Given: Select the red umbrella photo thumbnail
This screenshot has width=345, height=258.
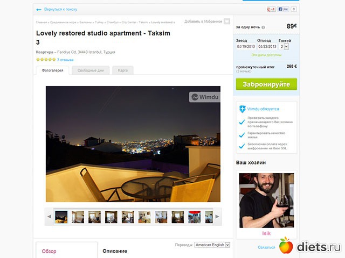Looking at the screenshot, I should (195, 217).
